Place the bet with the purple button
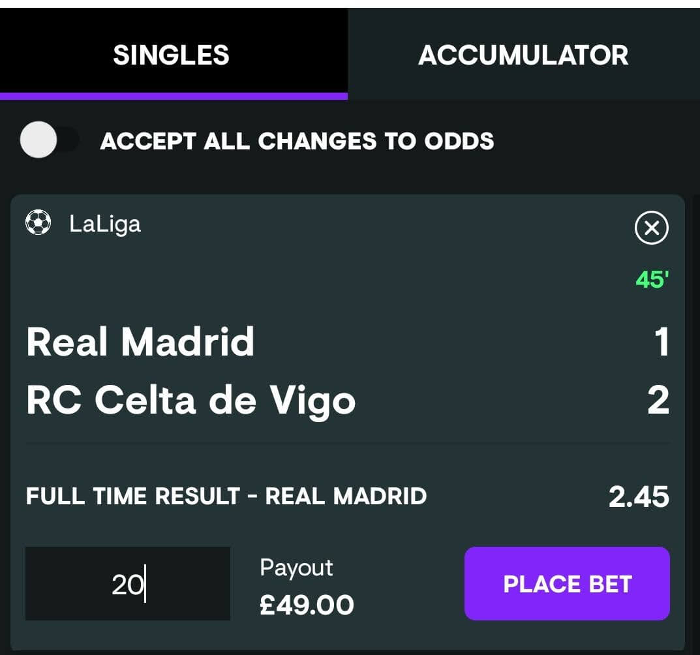This screenshot has height=655, width=700. click(x=567, y=583)
